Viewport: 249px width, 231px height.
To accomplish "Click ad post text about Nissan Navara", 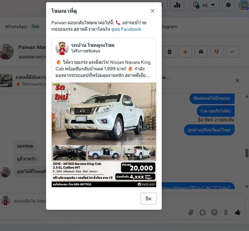I will [x=103, y=69].
